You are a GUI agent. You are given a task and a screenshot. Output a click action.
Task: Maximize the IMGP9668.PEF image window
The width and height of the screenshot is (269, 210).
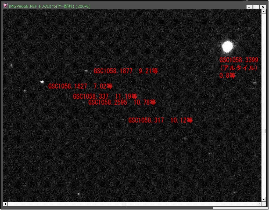click(x=256, y=7)
